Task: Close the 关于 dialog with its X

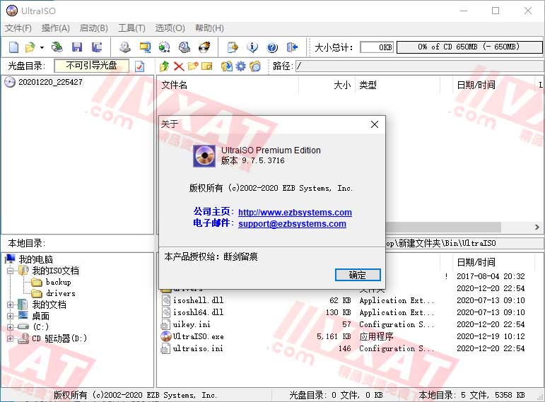Action: pos(375,124)
